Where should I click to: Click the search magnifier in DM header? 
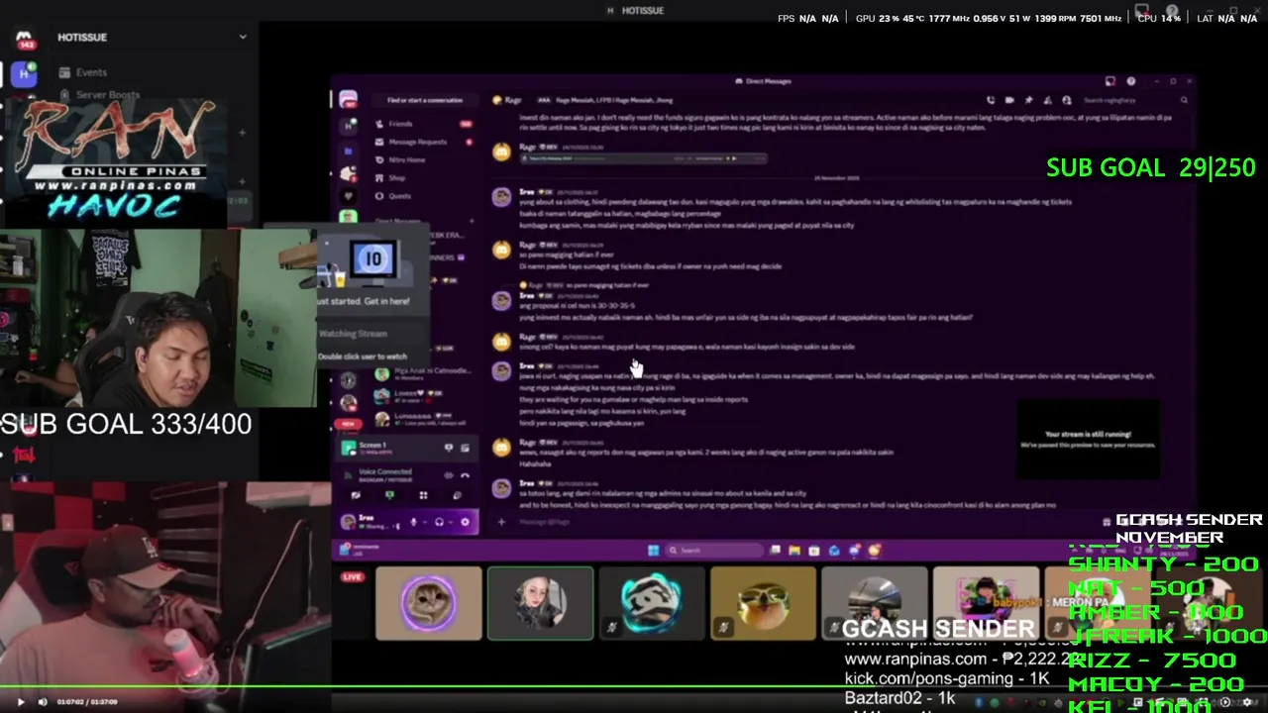1184,100
